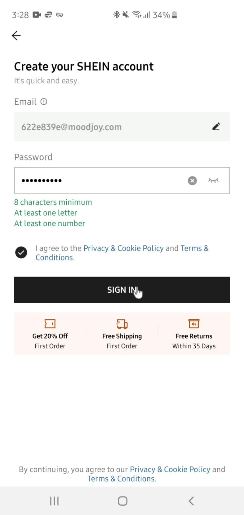This screenshot has height=515, width=244.
Task: Tap the Free Returns box icon
Action: [194, 323]
